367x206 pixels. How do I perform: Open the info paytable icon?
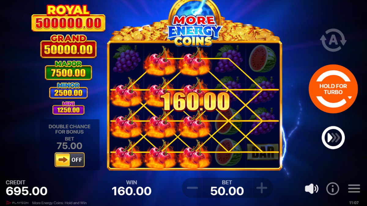point(333,189)
